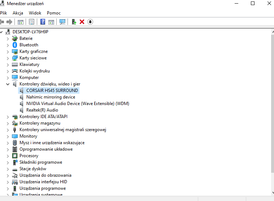Click the Monitory monitor icon

click(15, 136)
